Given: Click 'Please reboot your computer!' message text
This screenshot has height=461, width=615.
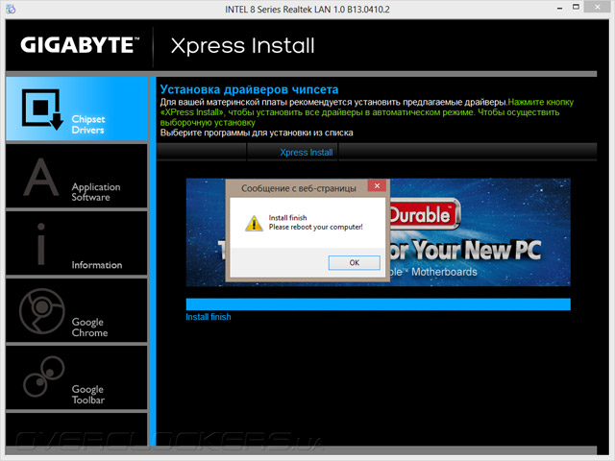Looking at the screenshot, I should pyautogui.click(x=316, y=227).
